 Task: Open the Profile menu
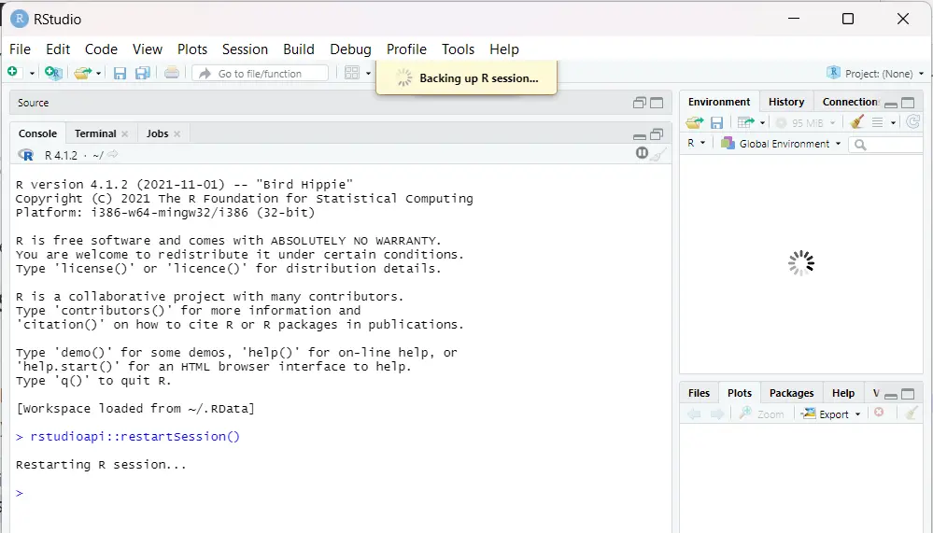pyautogui.click(x=406, y=49)
